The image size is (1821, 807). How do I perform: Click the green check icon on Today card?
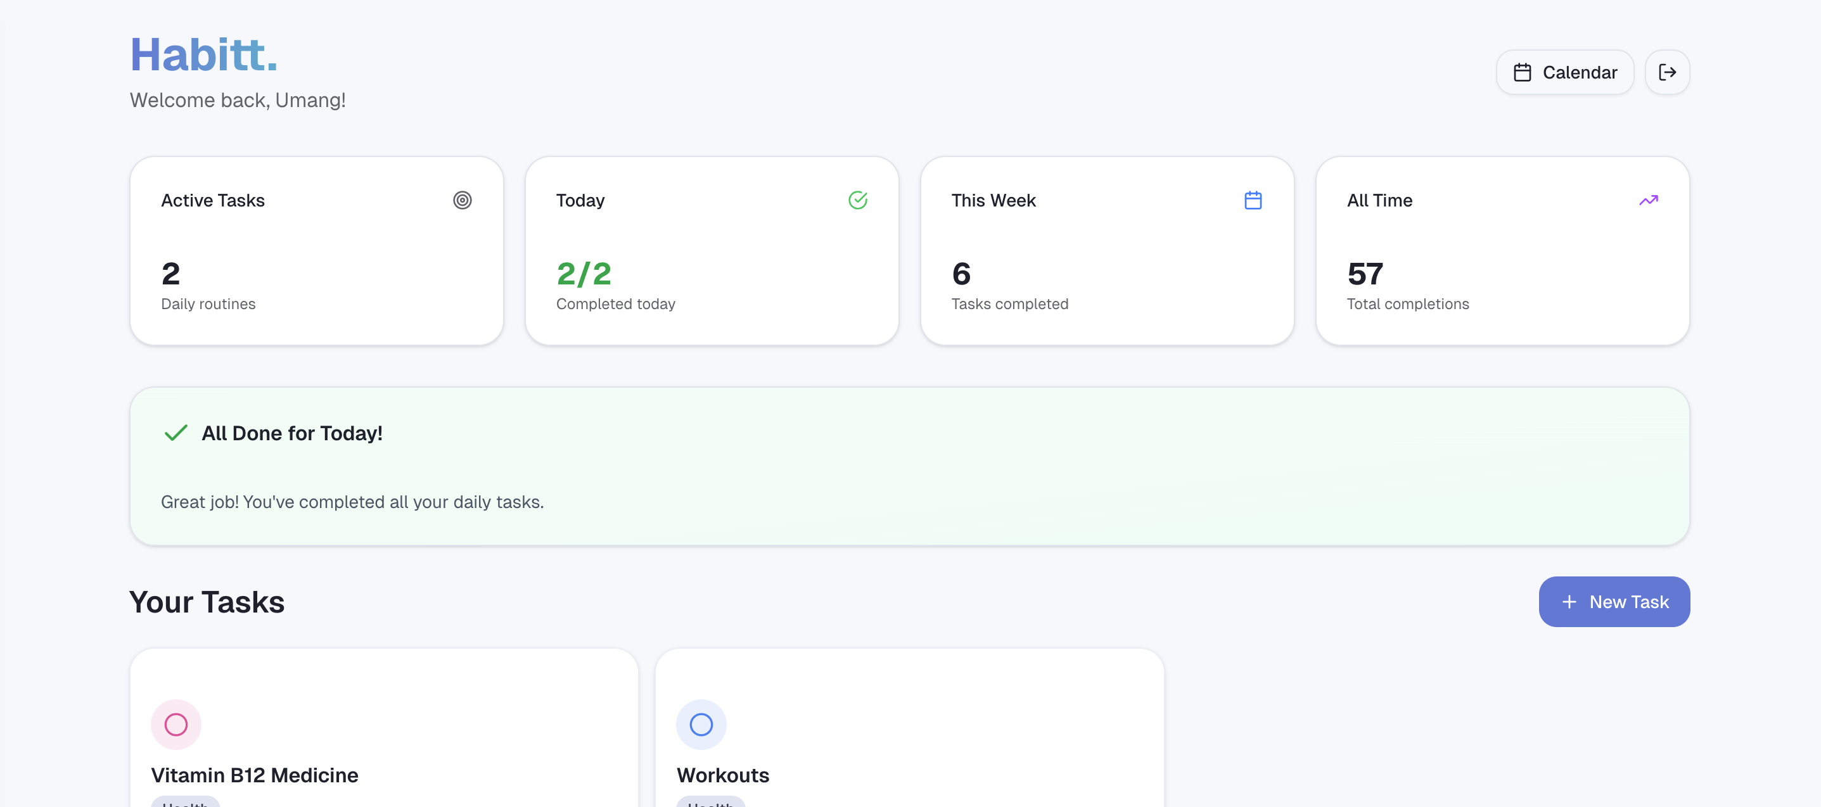coord(858,200)
